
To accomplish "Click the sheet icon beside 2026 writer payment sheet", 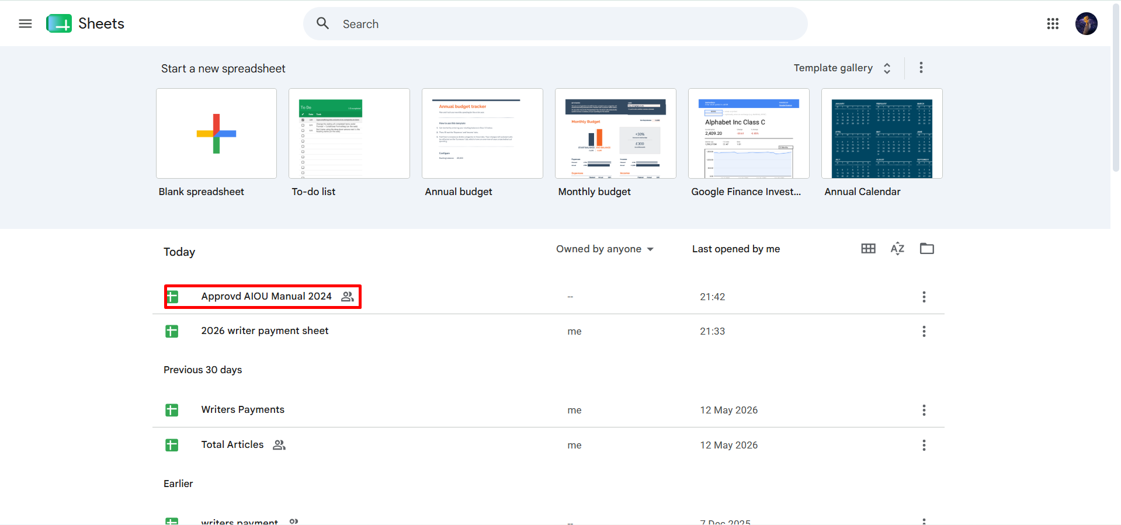I will (x=172, y=331).
